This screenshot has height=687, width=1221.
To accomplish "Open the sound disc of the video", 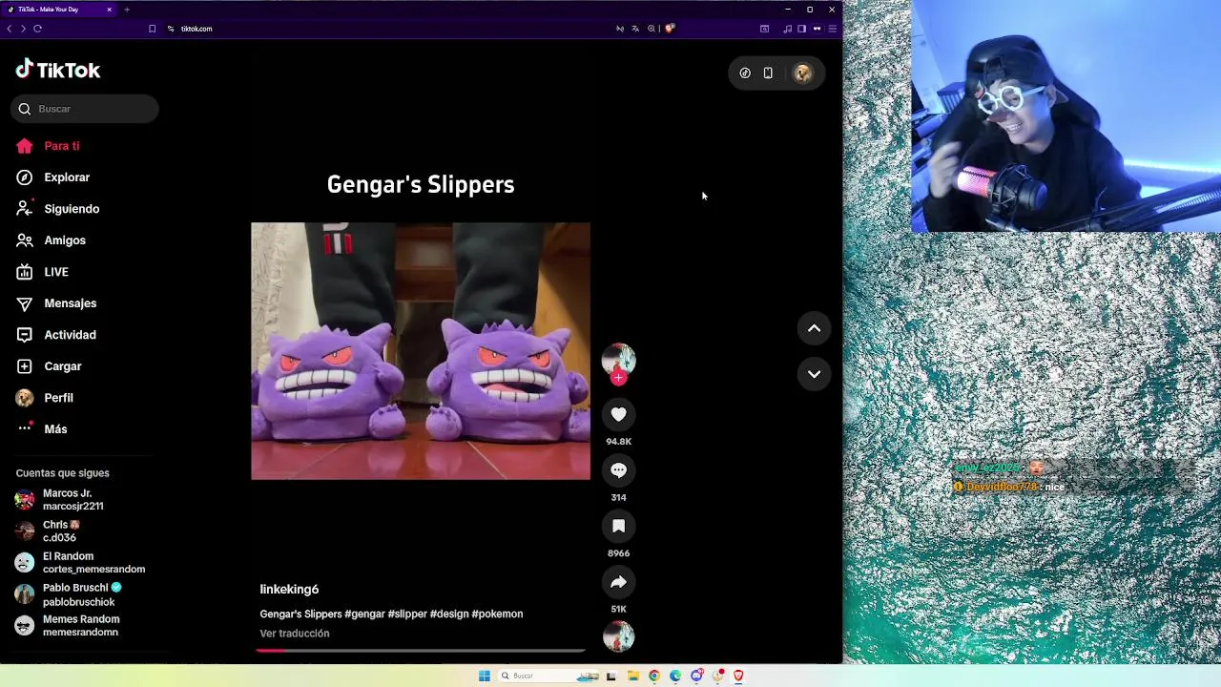I will [x=618, y=636].
